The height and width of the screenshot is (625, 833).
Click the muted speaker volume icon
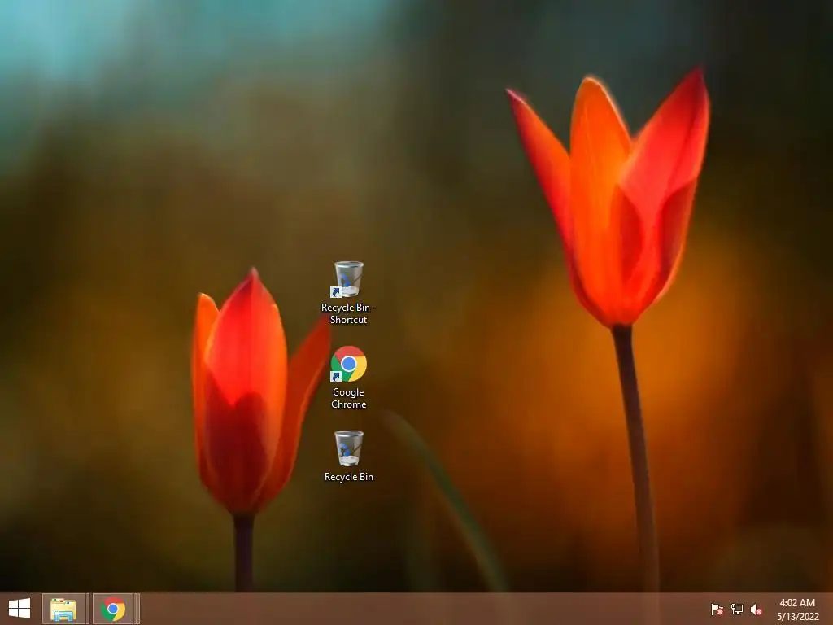(757, 609)
